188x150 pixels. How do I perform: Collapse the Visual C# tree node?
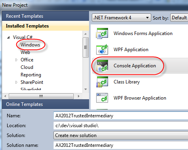click(x=8, y=38)
